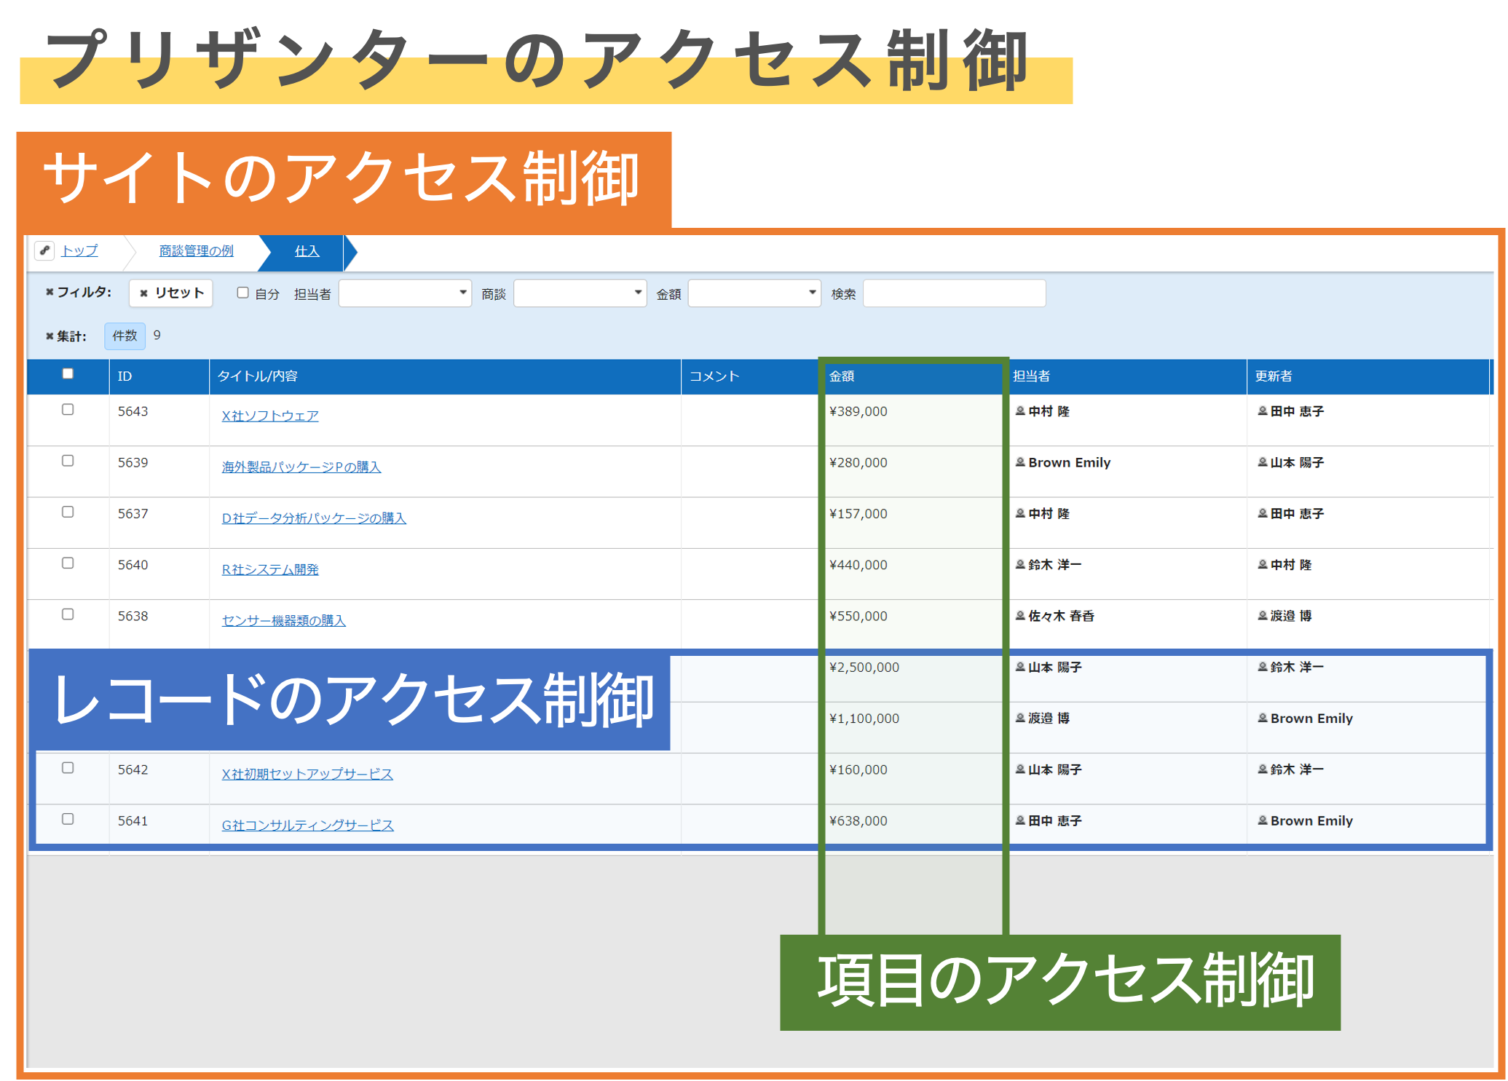Open the X社初期セットアップサービス record link
This screenshot has height=1081, width=1508.
pos(307,774)
